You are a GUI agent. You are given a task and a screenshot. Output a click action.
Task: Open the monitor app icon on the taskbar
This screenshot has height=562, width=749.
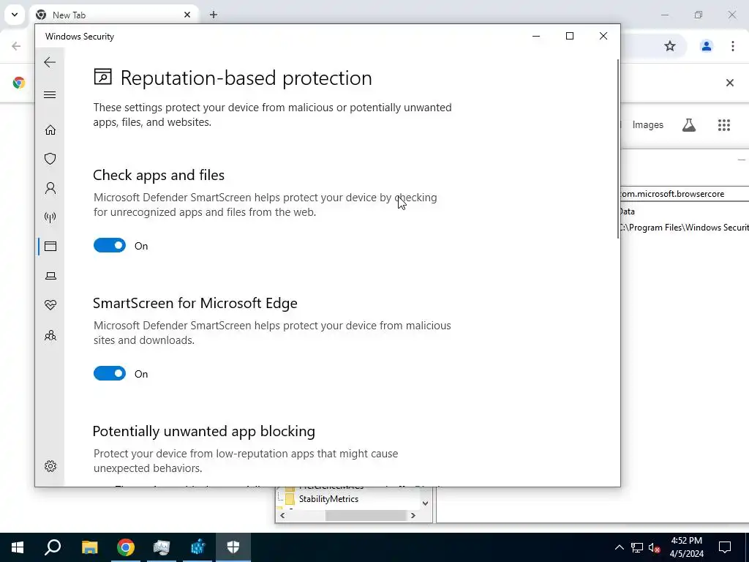point(162,547)
